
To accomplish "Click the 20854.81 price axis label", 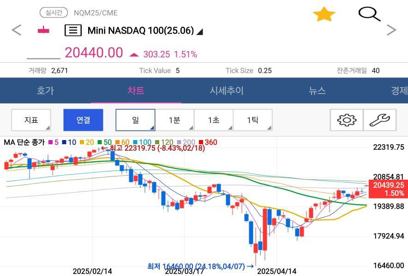I will click(389, 176).
